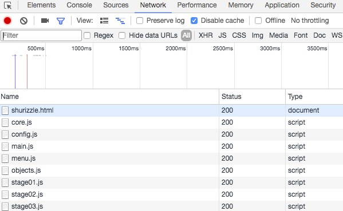
Task: Click the file icon next to objects.js
Action: (5, 170)
